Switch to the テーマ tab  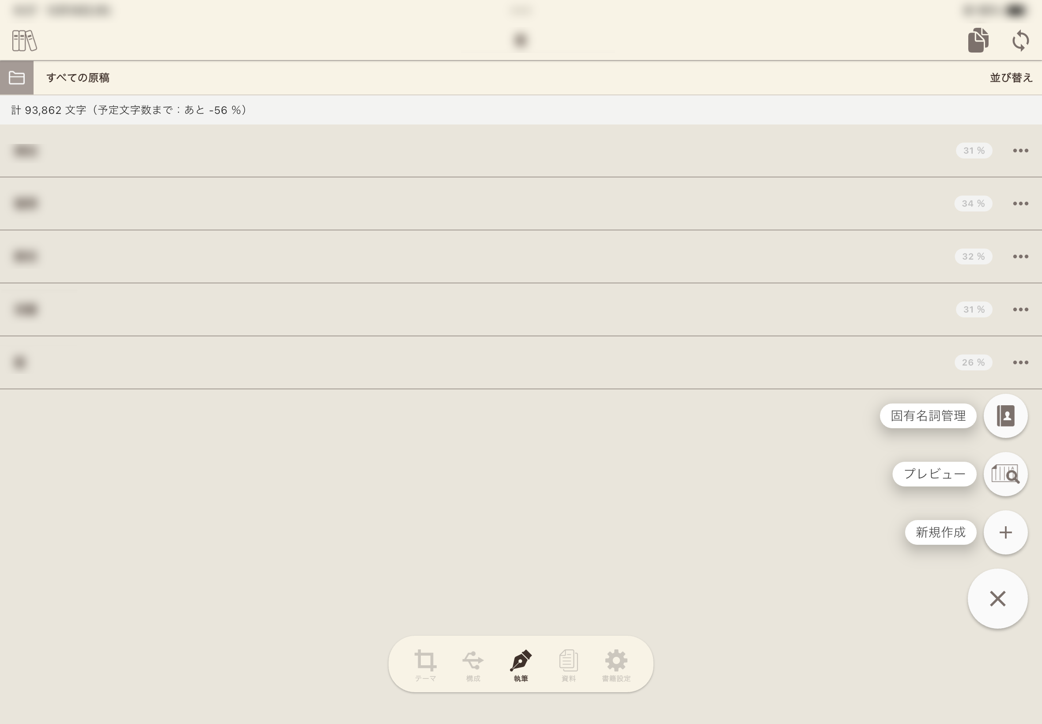coord(425,665)
